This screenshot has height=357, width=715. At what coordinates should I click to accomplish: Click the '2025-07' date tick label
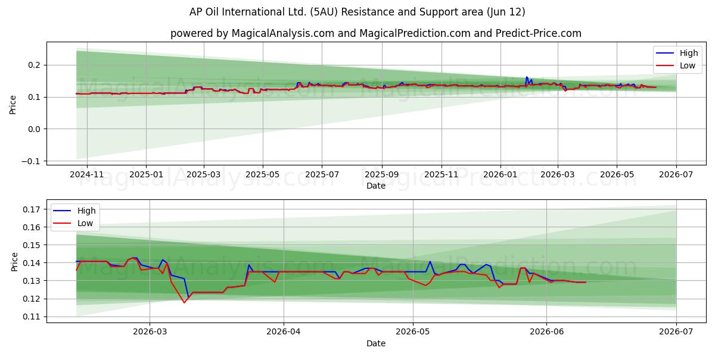(x=322, y=174)
